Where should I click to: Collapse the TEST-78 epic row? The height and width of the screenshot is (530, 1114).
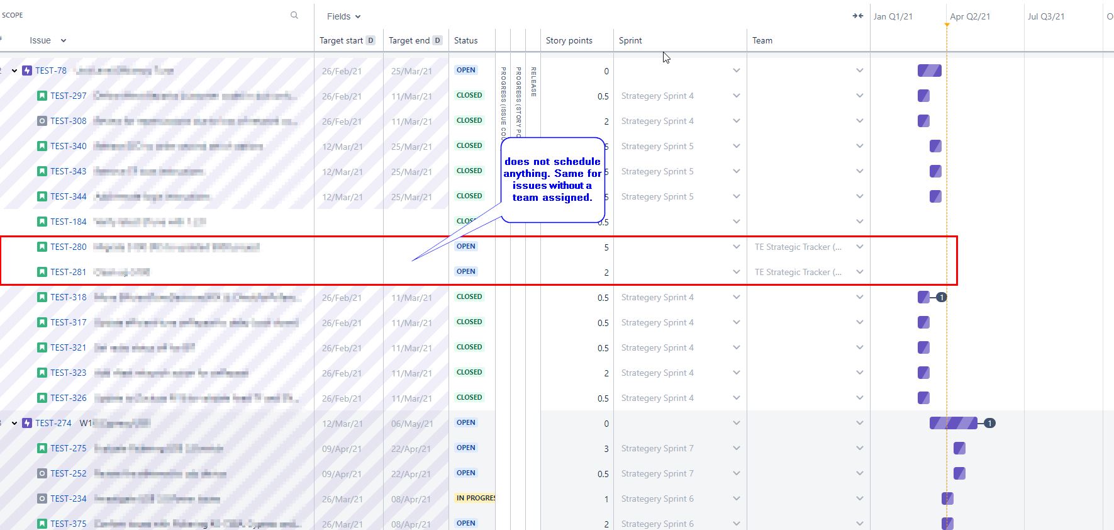14,70
